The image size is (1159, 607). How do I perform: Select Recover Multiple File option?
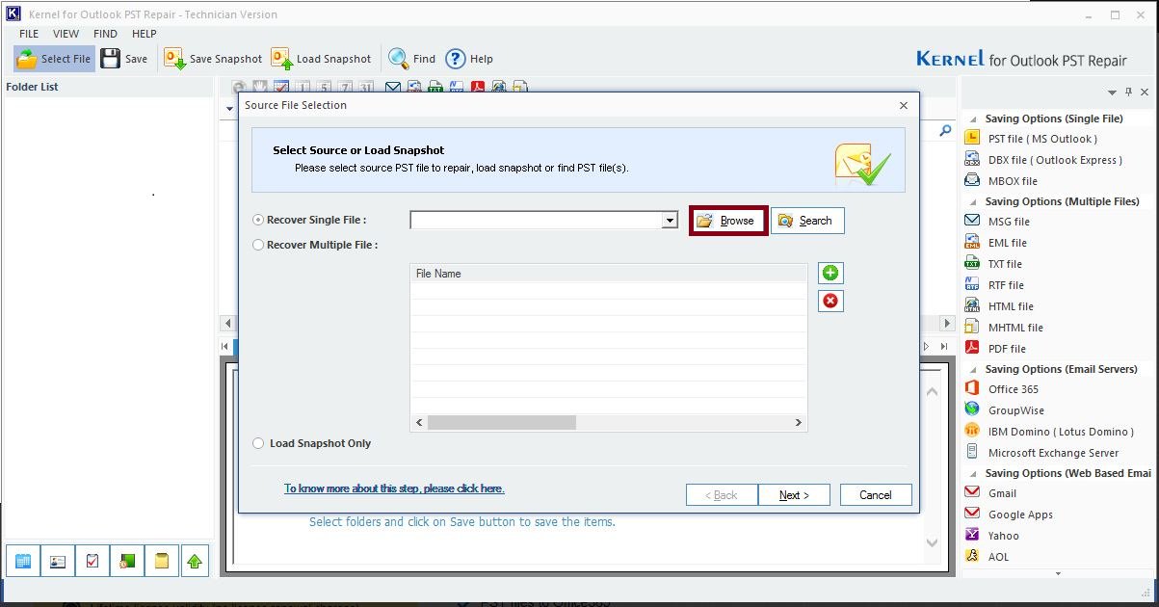pyautogui.click(x=258, y=245)
